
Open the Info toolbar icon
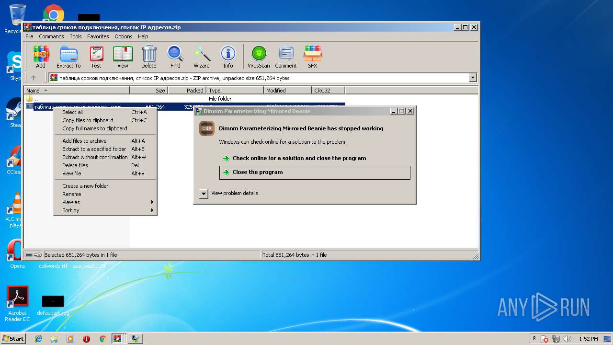228,57
